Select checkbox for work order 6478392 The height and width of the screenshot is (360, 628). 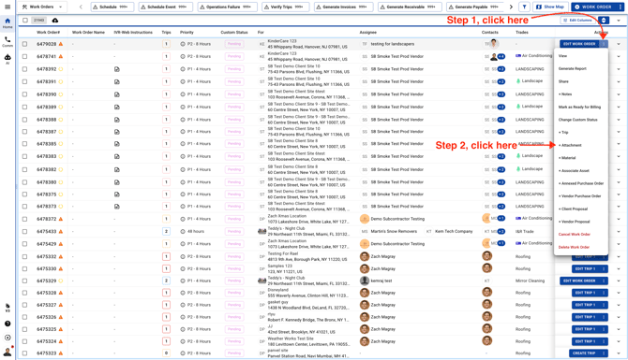click(24, 69)
